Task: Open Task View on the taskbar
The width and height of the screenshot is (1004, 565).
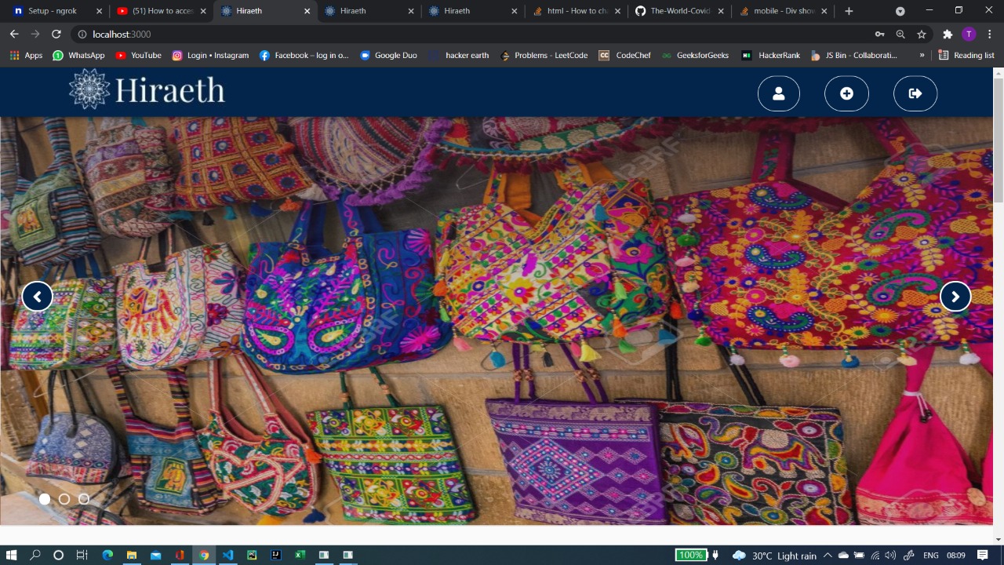Action: [82, 555]
